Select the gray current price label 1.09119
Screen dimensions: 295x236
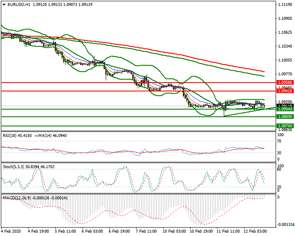pyautogui.click(x=285, y=106)
